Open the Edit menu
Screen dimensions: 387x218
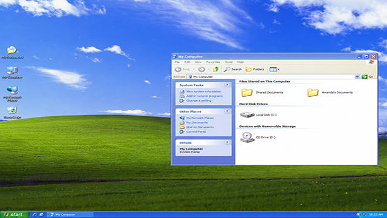(x=187, y=62)
